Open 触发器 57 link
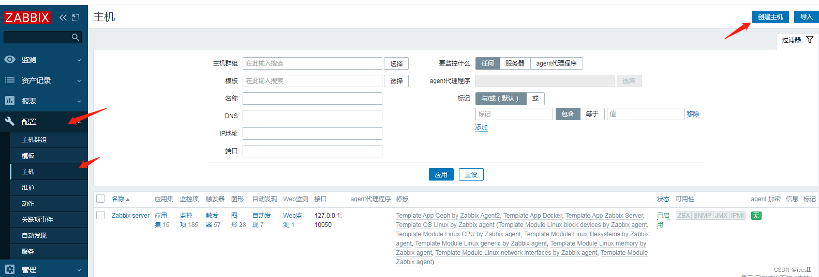The image size is (819, 277). (213, 220)
